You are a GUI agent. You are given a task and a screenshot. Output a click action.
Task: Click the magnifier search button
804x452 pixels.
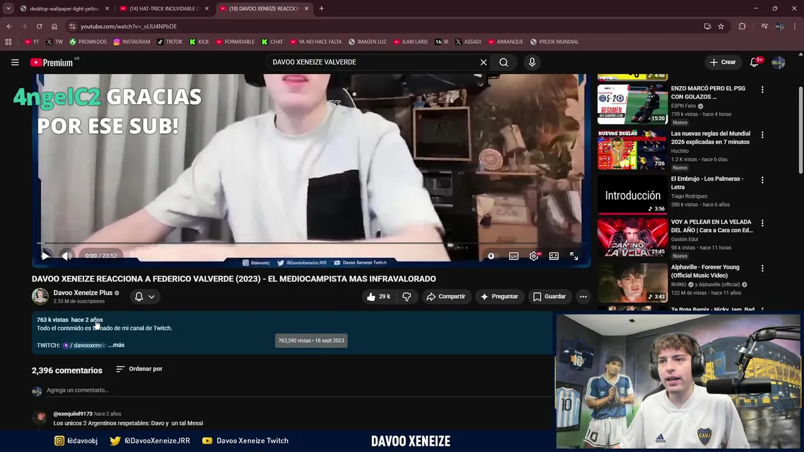504,62
